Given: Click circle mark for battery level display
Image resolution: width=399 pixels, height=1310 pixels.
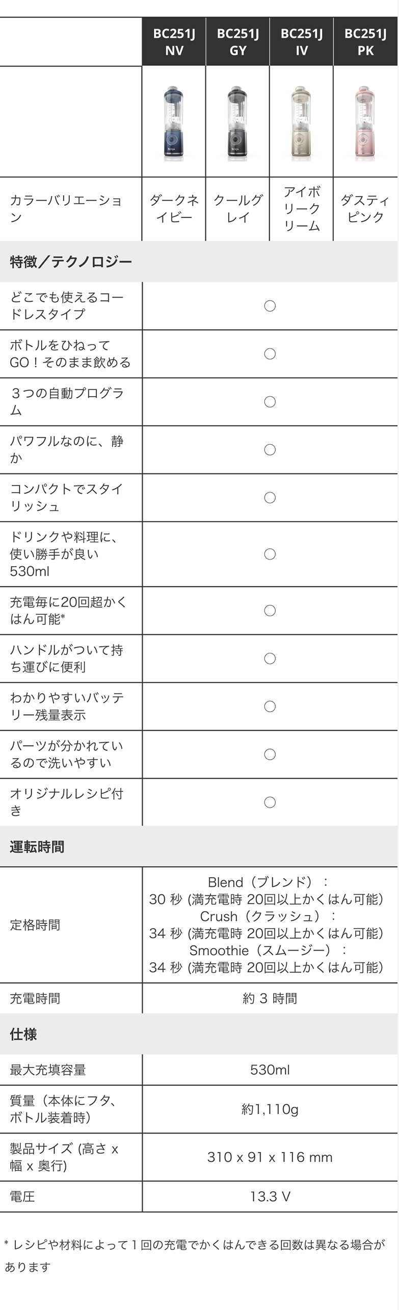Looking at the screenshot, I should (x=270, y=706).
